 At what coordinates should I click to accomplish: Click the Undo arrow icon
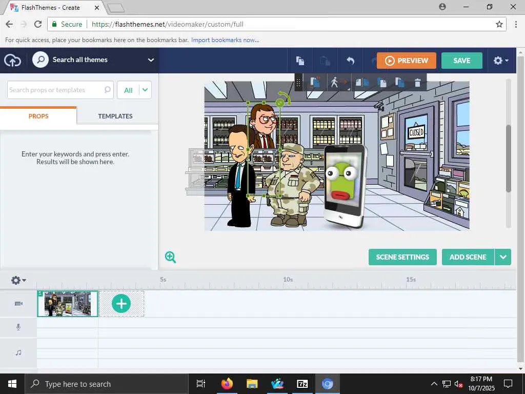coord(350,61)
